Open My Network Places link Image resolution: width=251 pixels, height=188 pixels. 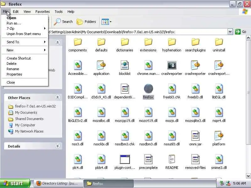pos(29,131)
